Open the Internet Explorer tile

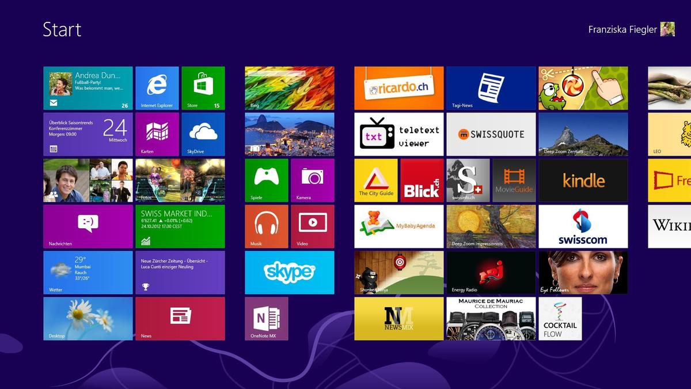pyautogui.click(x=157, y=88)
